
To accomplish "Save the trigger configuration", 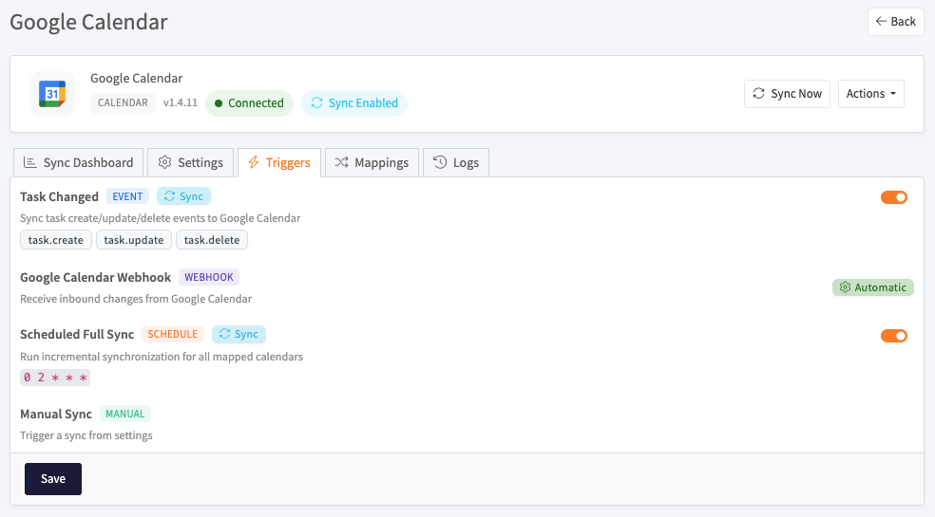I will pos(53,479).
